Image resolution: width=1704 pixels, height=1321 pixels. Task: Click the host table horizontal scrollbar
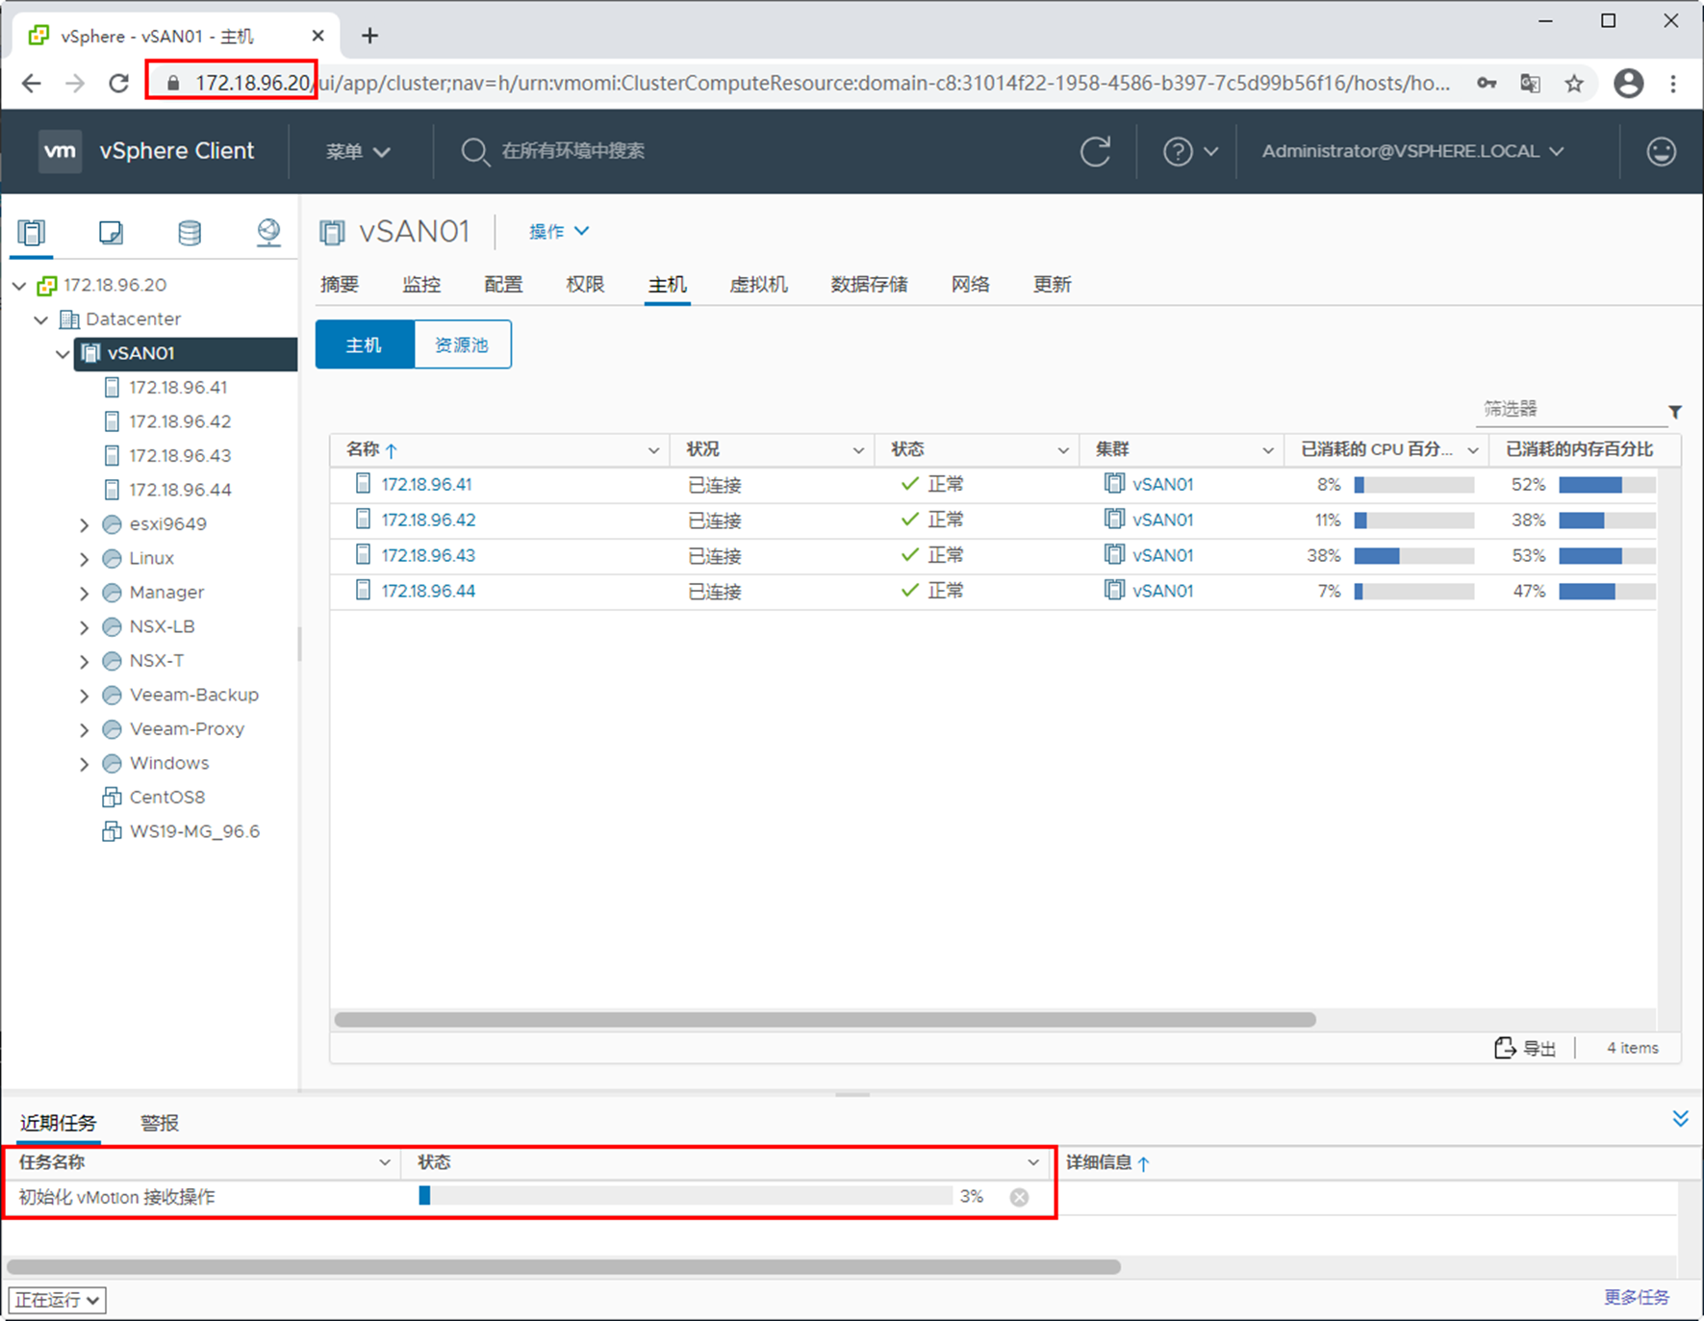pos(825,1020)
